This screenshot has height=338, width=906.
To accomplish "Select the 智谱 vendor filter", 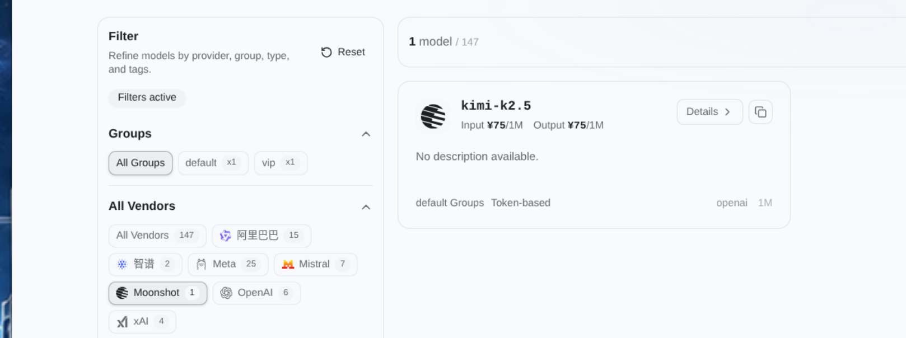I will (x=145, y=264).
